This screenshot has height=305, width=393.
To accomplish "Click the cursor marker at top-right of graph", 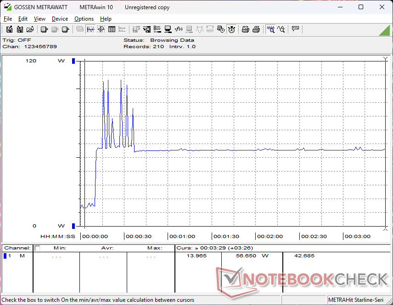I will click(385, 59).
